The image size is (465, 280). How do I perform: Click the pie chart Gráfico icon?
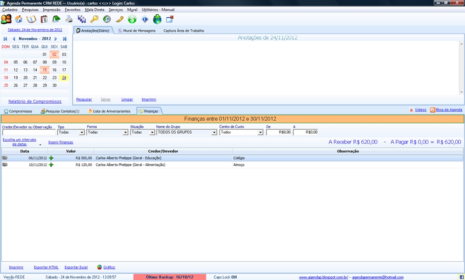(100, 267)
